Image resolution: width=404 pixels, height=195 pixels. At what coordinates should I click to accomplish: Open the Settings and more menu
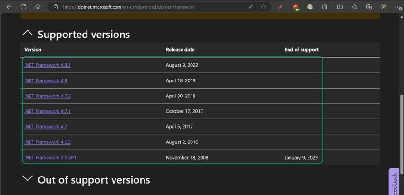point(398,7)
